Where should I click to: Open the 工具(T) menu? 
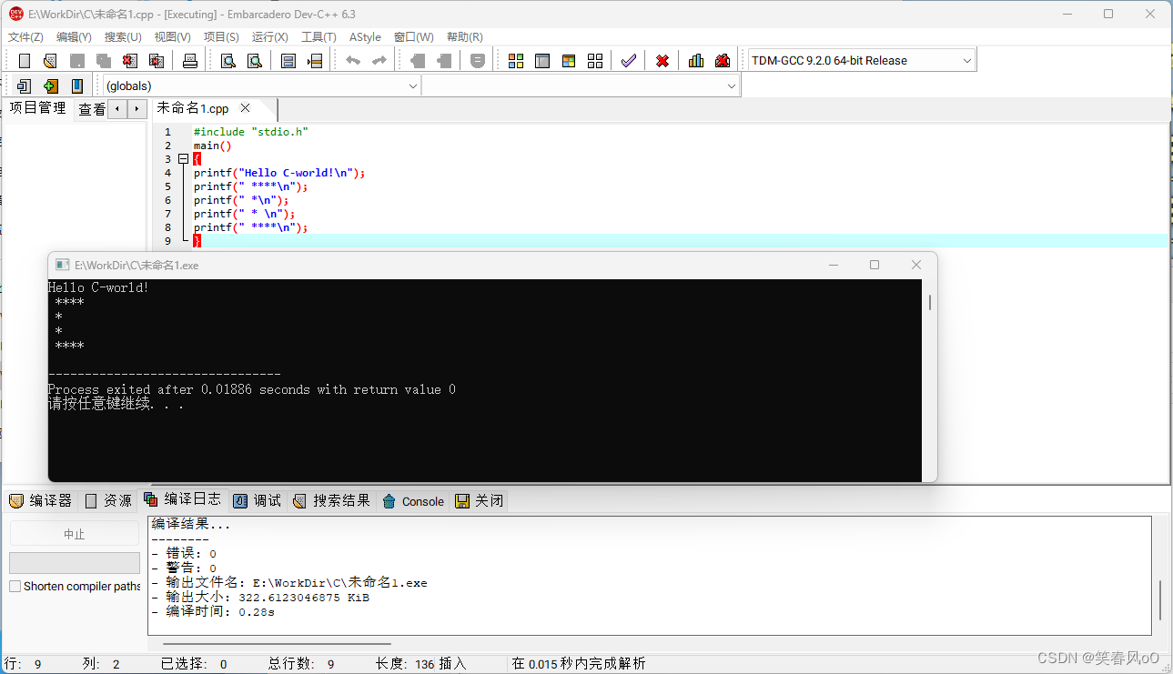319,37
